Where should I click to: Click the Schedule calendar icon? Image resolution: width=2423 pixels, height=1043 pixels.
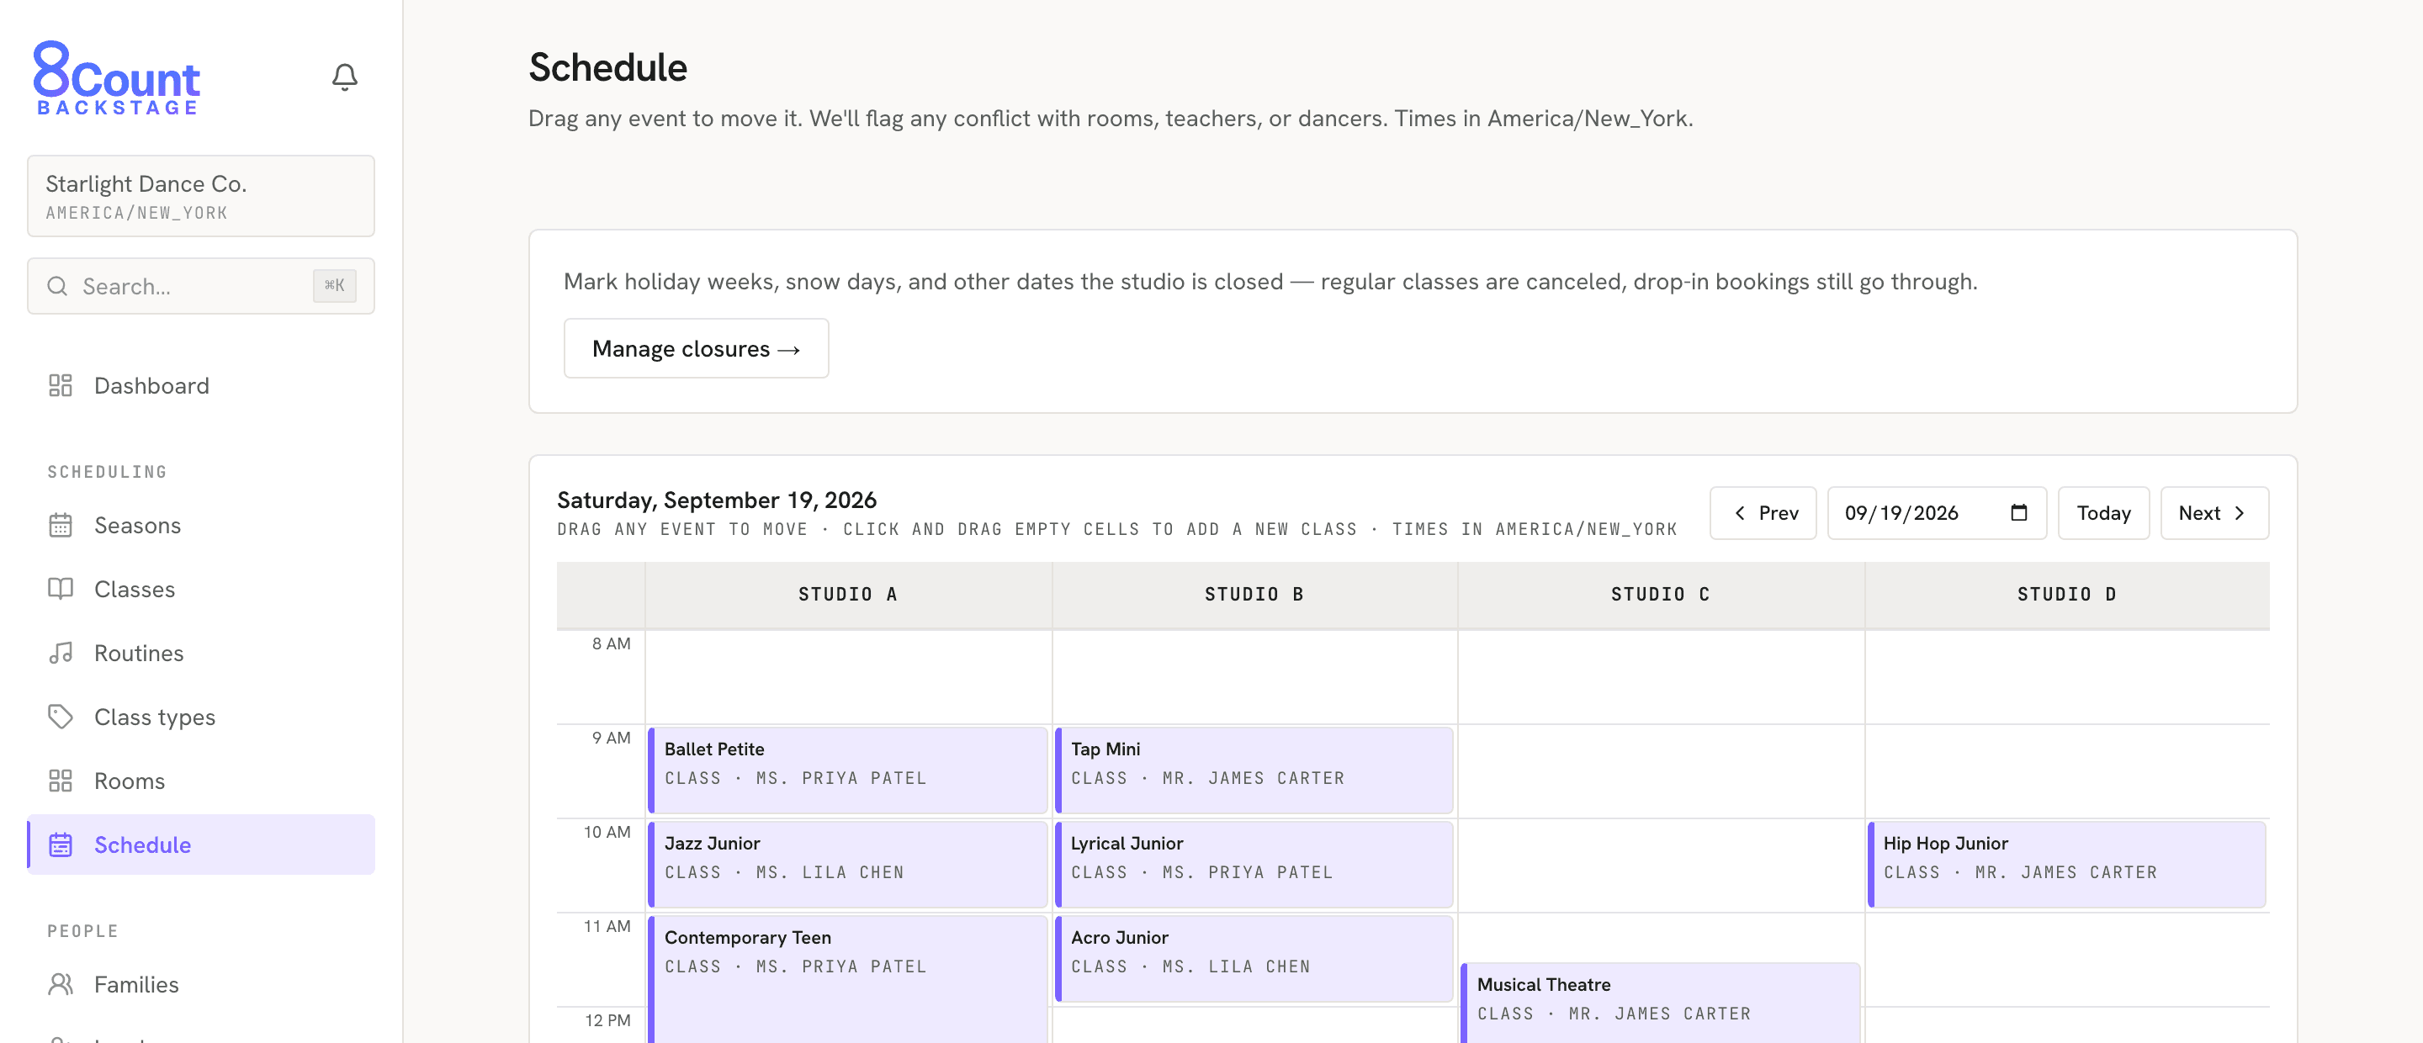tap(61, 844)
